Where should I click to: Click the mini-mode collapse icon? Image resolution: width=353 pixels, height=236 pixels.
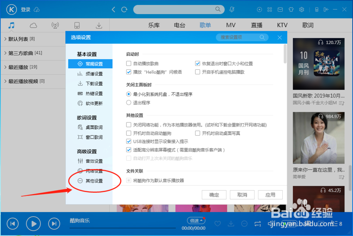coord(326,10)
